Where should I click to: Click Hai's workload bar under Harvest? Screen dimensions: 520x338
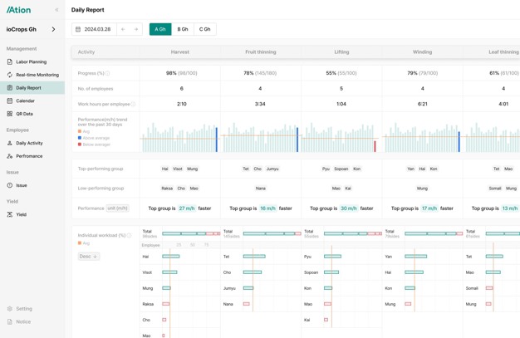[171, 257]
